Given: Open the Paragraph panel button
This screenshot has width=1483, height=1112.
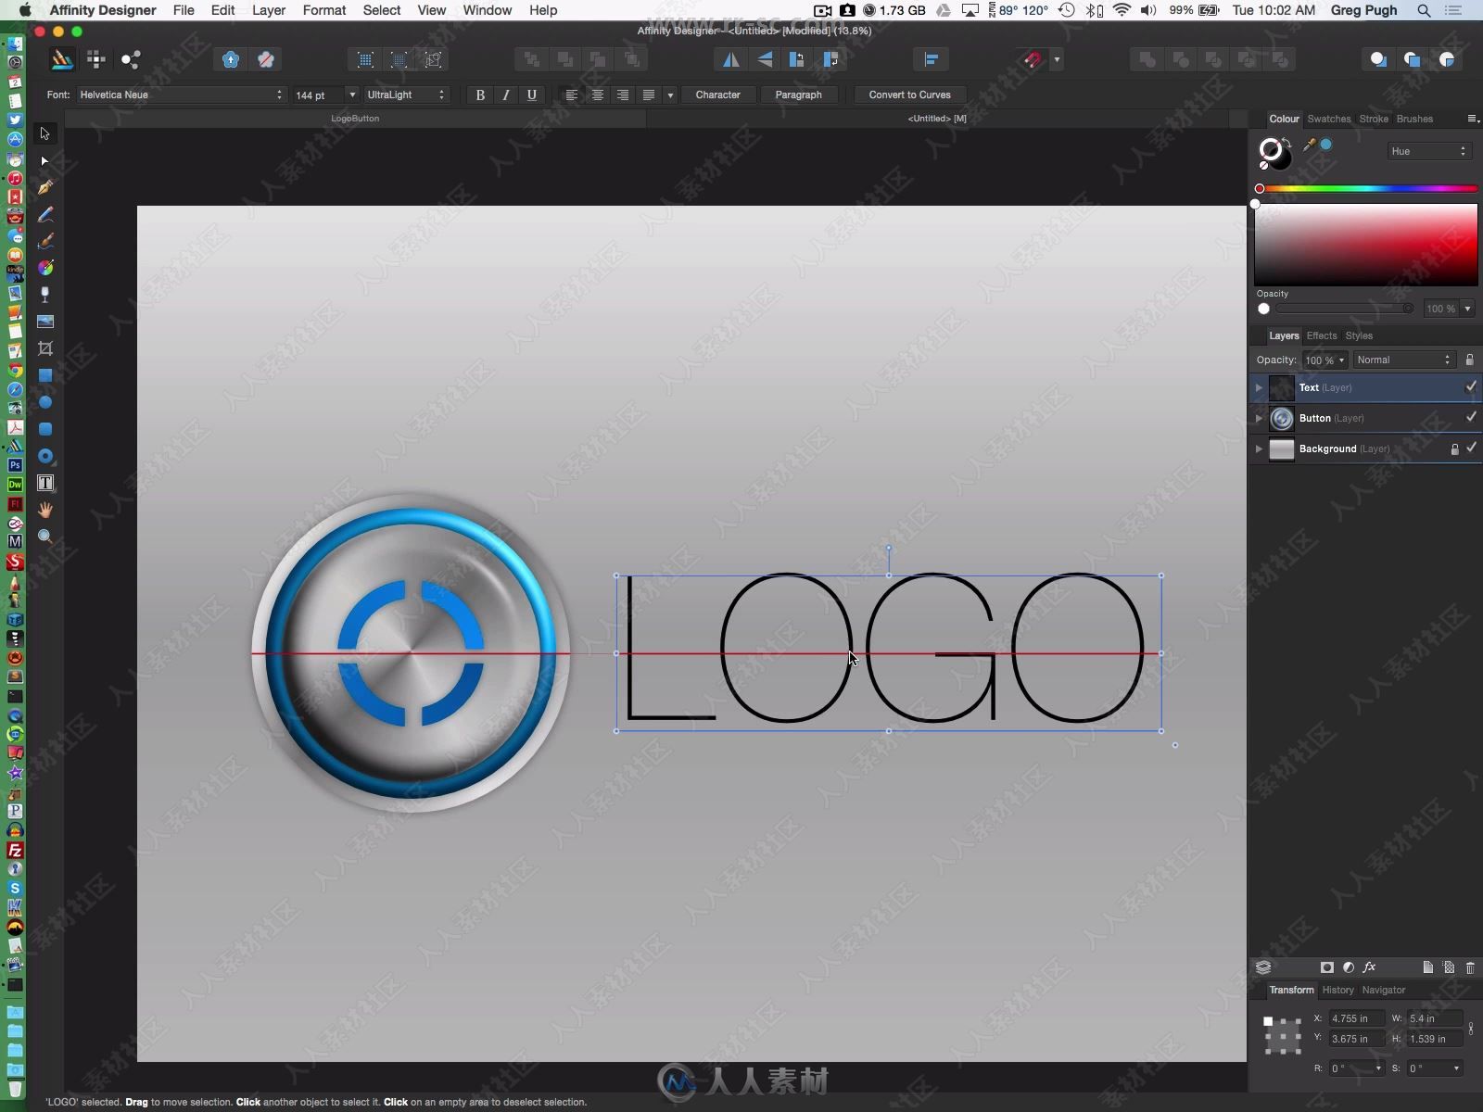Looking at the screenshot, I should point(798,95).
